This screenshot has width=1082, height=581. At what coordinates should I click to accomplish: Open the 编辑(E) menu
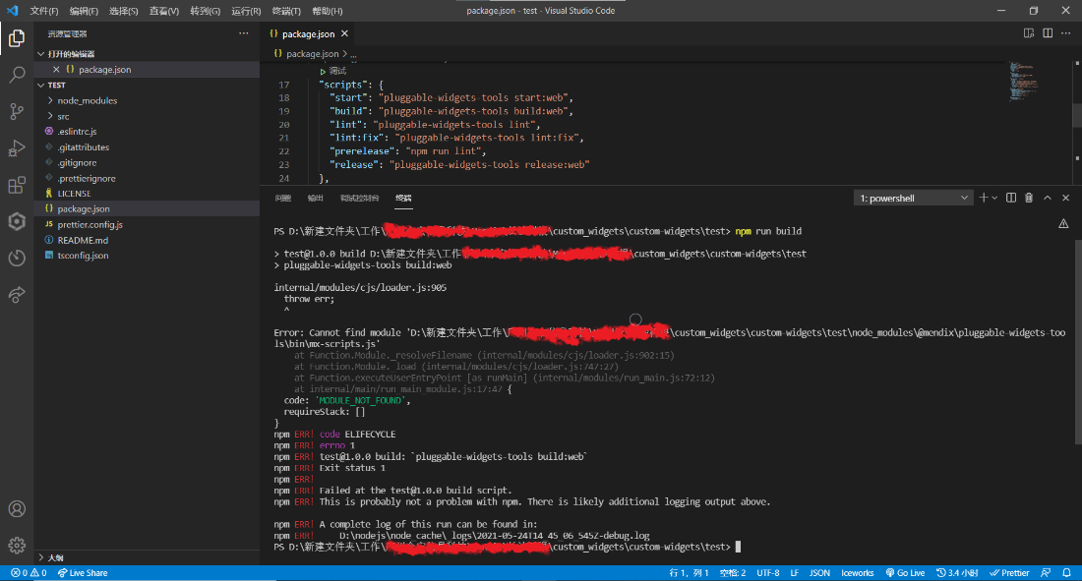84,11
